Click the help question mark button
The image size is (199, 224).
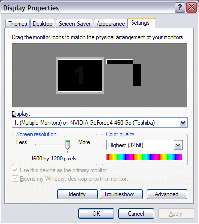tap(180, 7)
